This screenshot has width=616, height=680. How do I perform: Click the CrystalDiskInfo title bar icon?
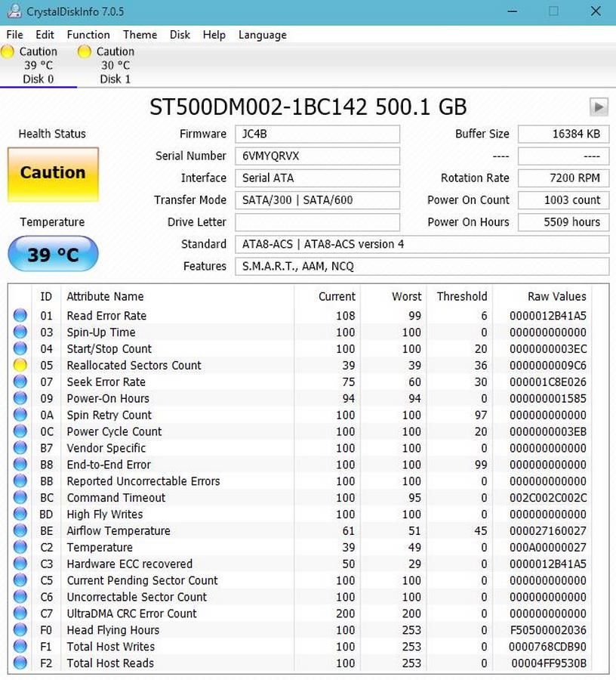(x=14, y=11)
